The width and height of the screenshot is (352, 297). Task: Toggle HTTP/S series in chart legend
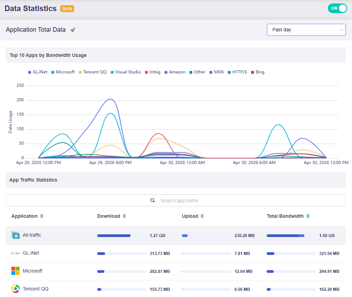tap(237, 72)
